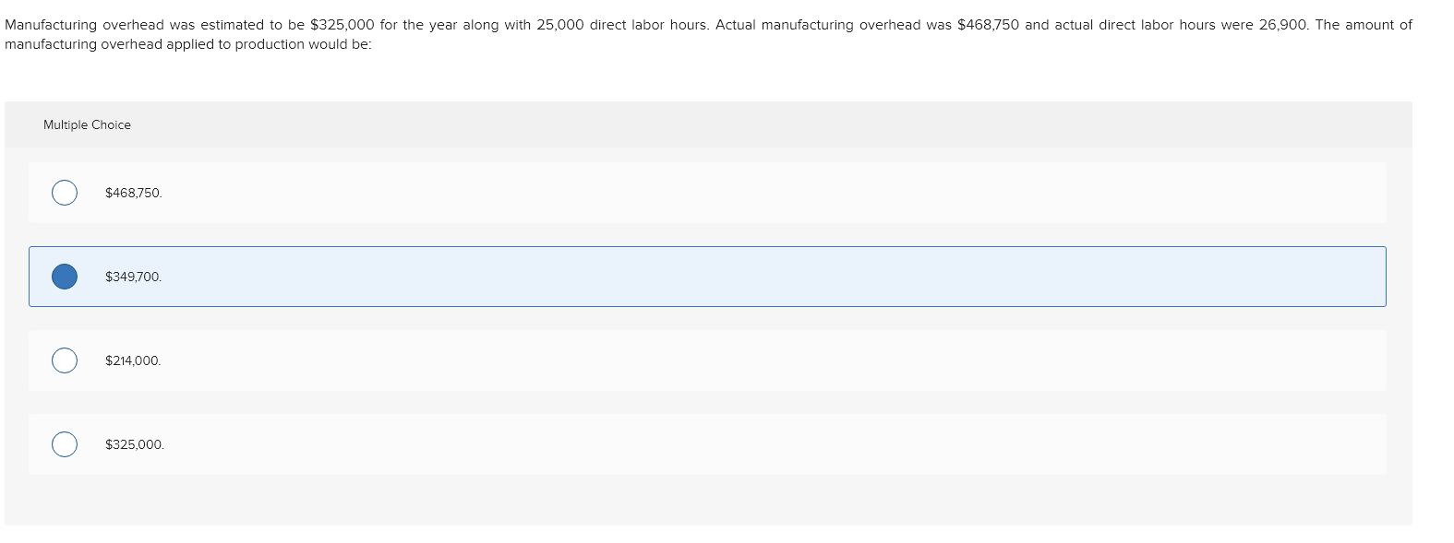
Task: Pick the $214,000 radio button
Action: coord(64,360)
